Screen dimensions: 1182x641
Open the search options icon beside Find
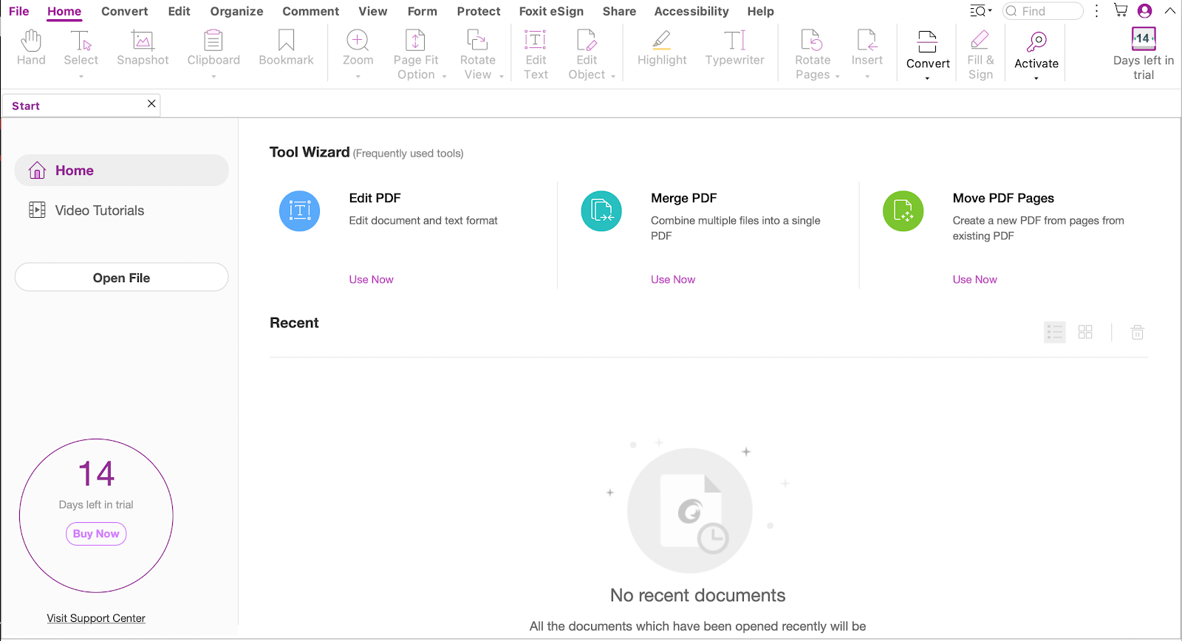click(980, 11)
